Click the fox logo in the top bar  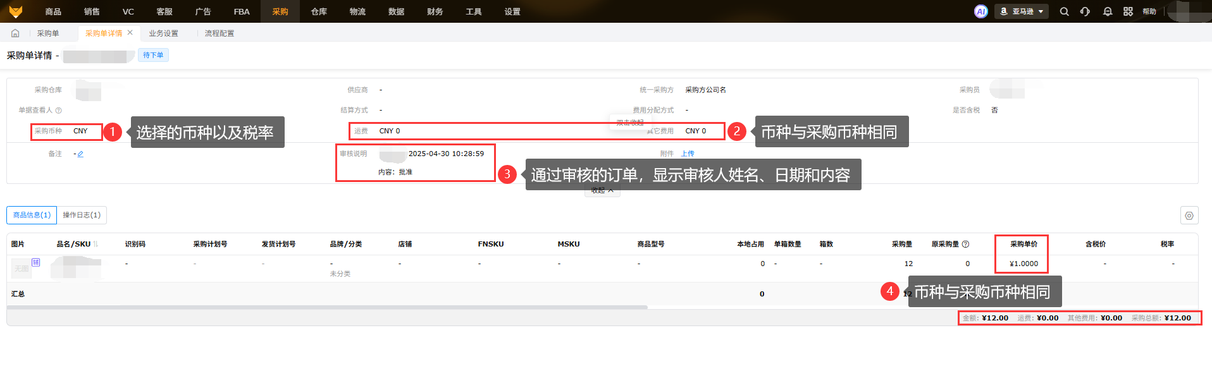[x=15, y=11]
